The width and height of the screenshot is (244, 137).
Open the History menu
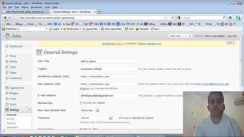pyautogui.click(x=25, y=7)
